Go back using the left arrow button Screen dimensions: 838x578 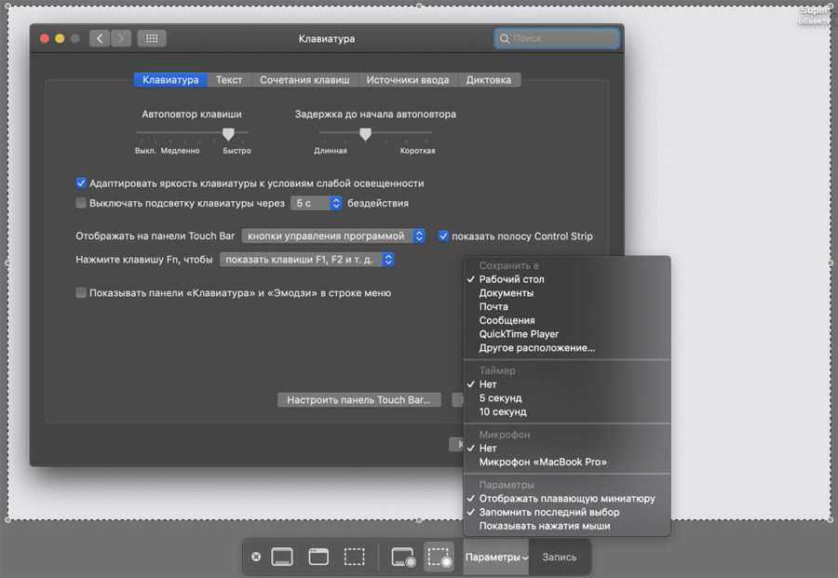tap(100, 38)
